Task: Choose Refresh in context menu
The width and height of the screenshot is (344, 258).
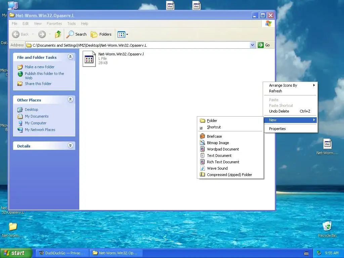Action: 290,91
